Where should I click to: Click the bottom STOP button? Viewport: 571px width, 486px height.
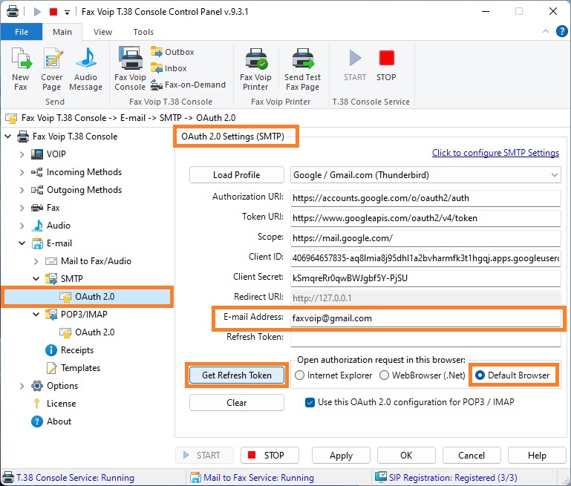click(x=270, y=456)
